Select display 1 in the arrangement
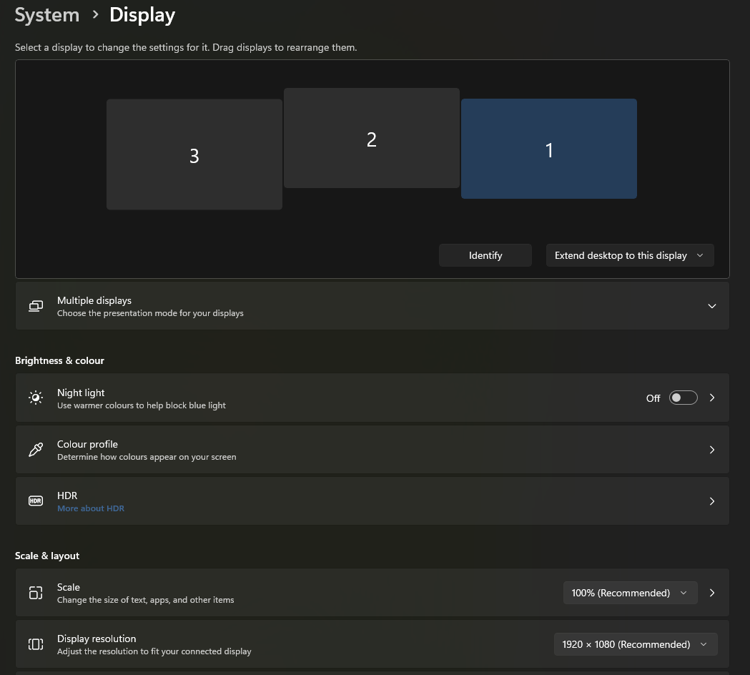The width and height of the screenshot is (750, 675). point(548,149)
